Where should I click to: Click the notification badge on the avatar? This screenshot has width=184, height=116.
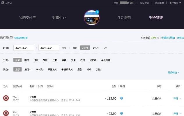[x=97, y=12]
